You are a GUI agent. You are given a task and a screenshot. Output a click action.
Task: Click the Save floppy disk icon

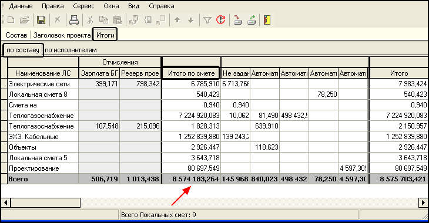coord(41,20)
